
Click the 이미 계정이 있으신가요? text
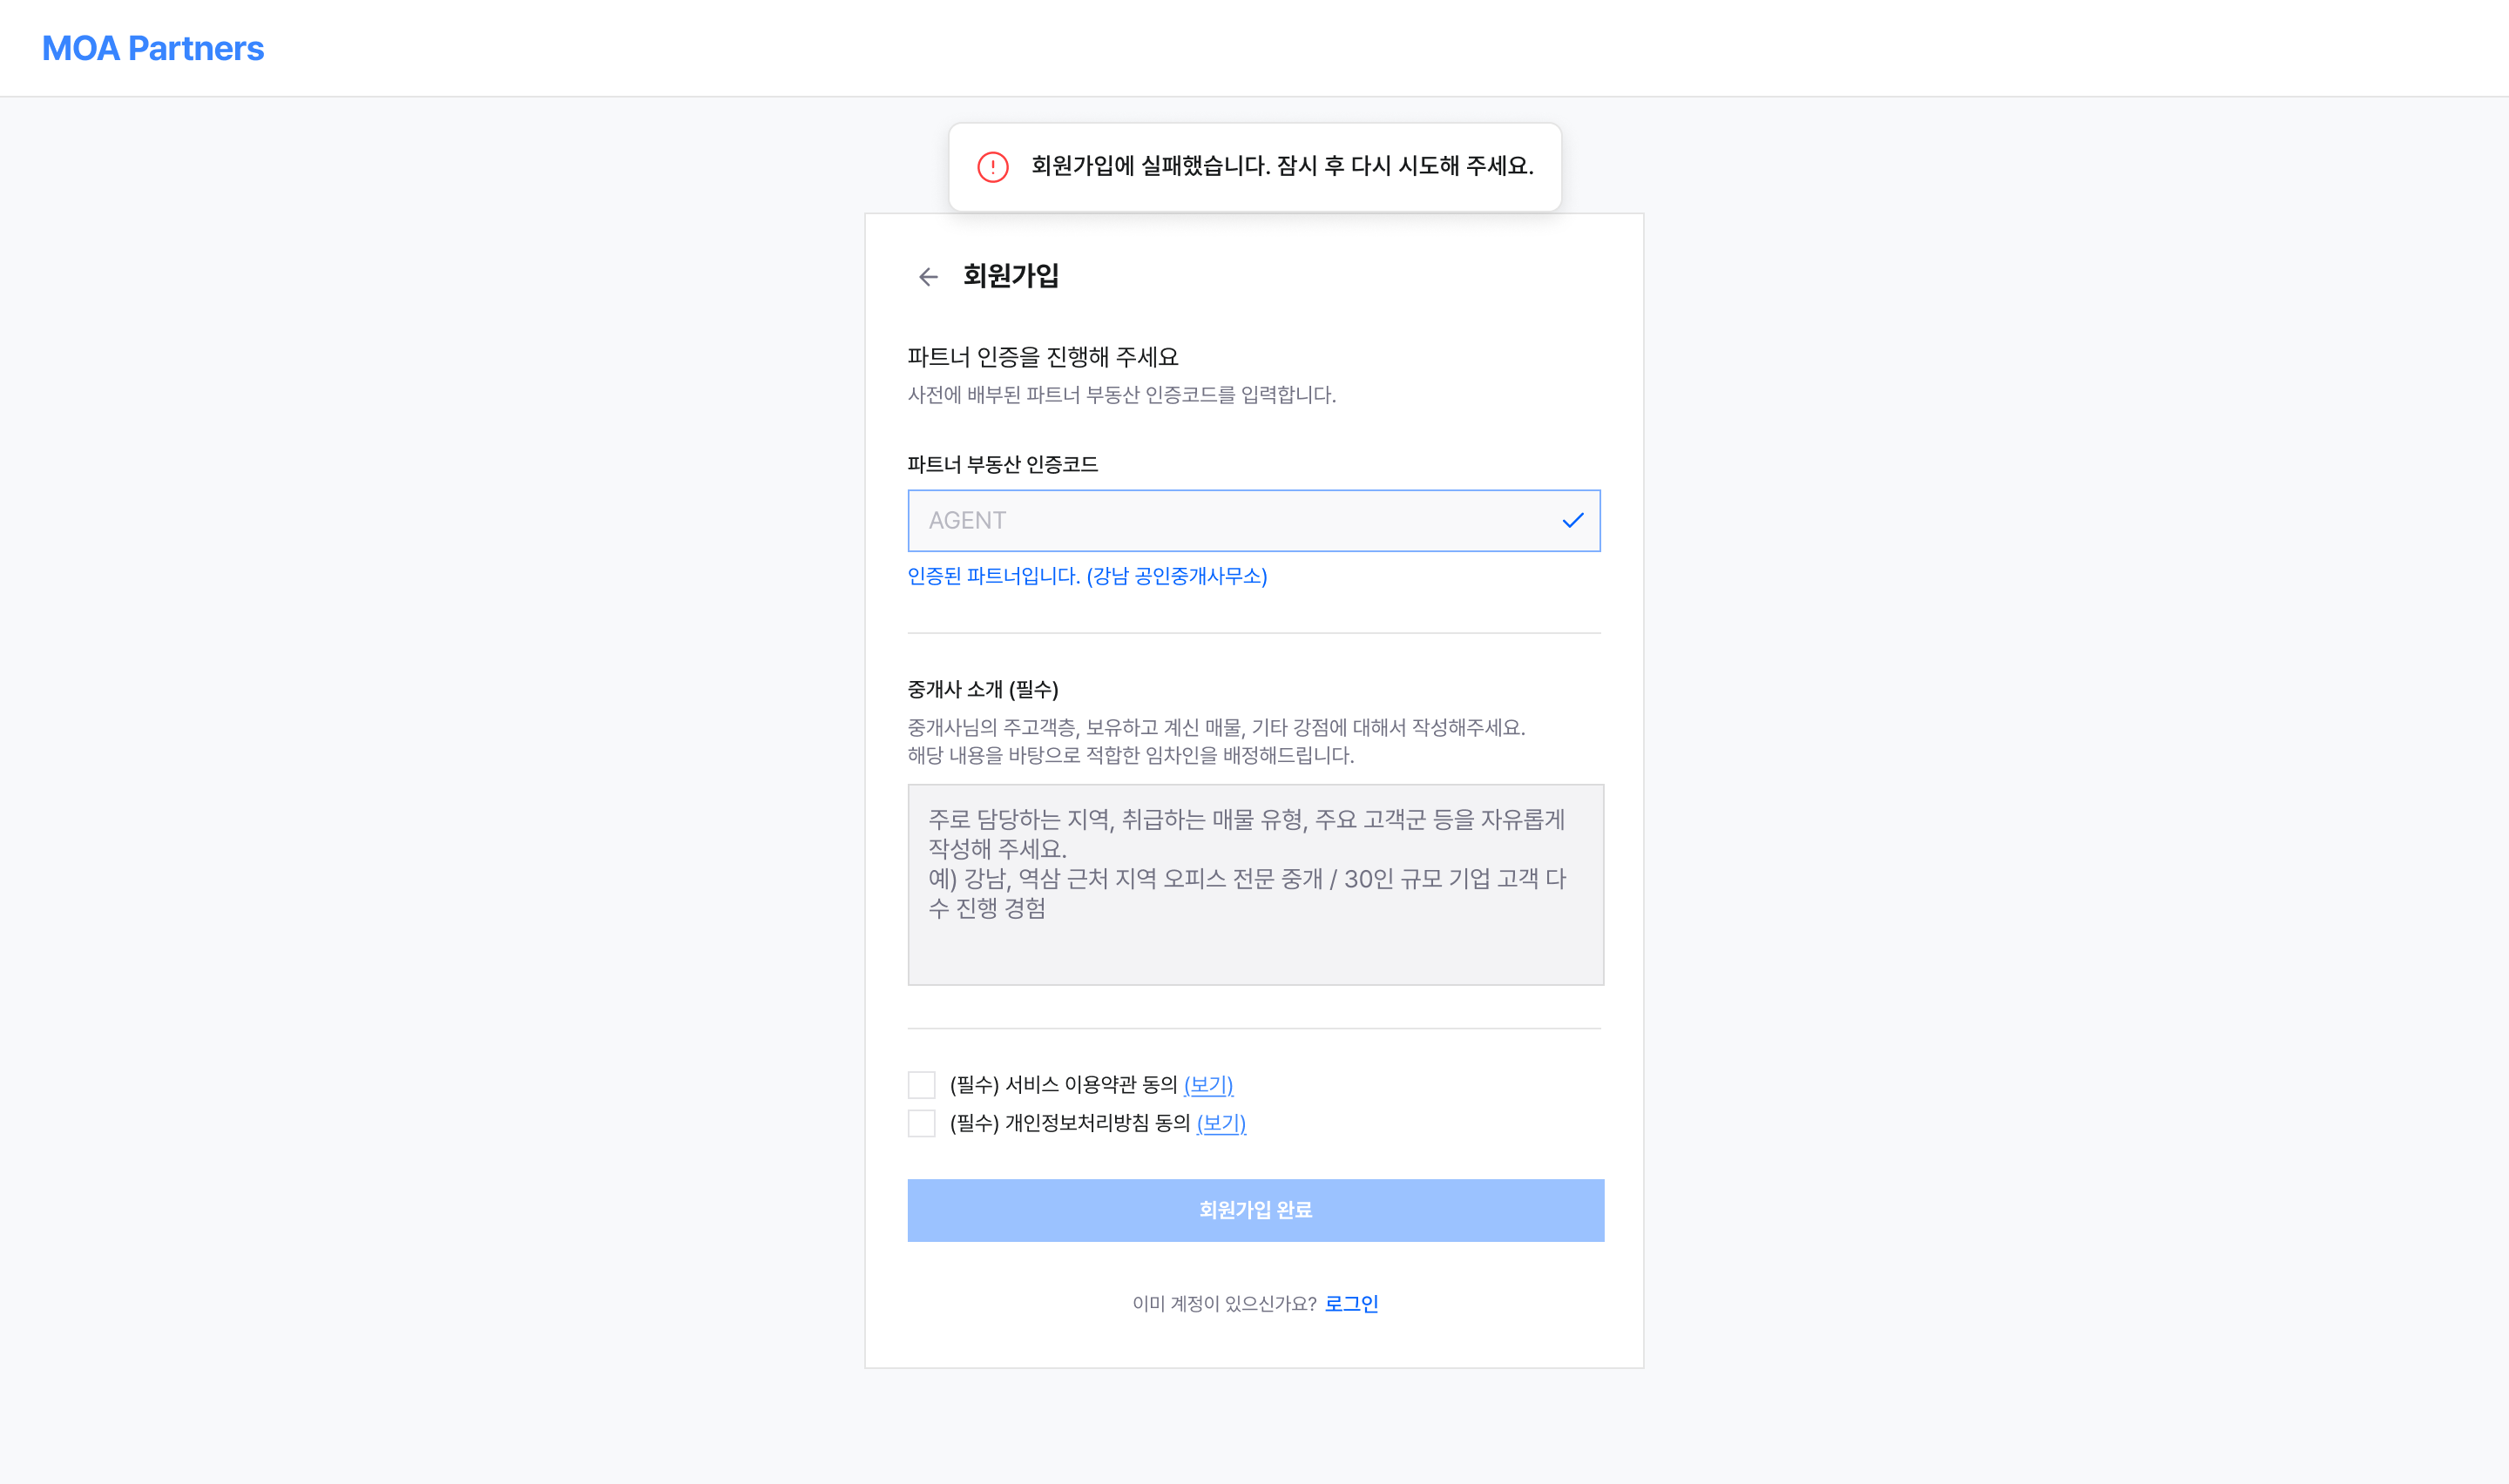pos(1223,1303)
